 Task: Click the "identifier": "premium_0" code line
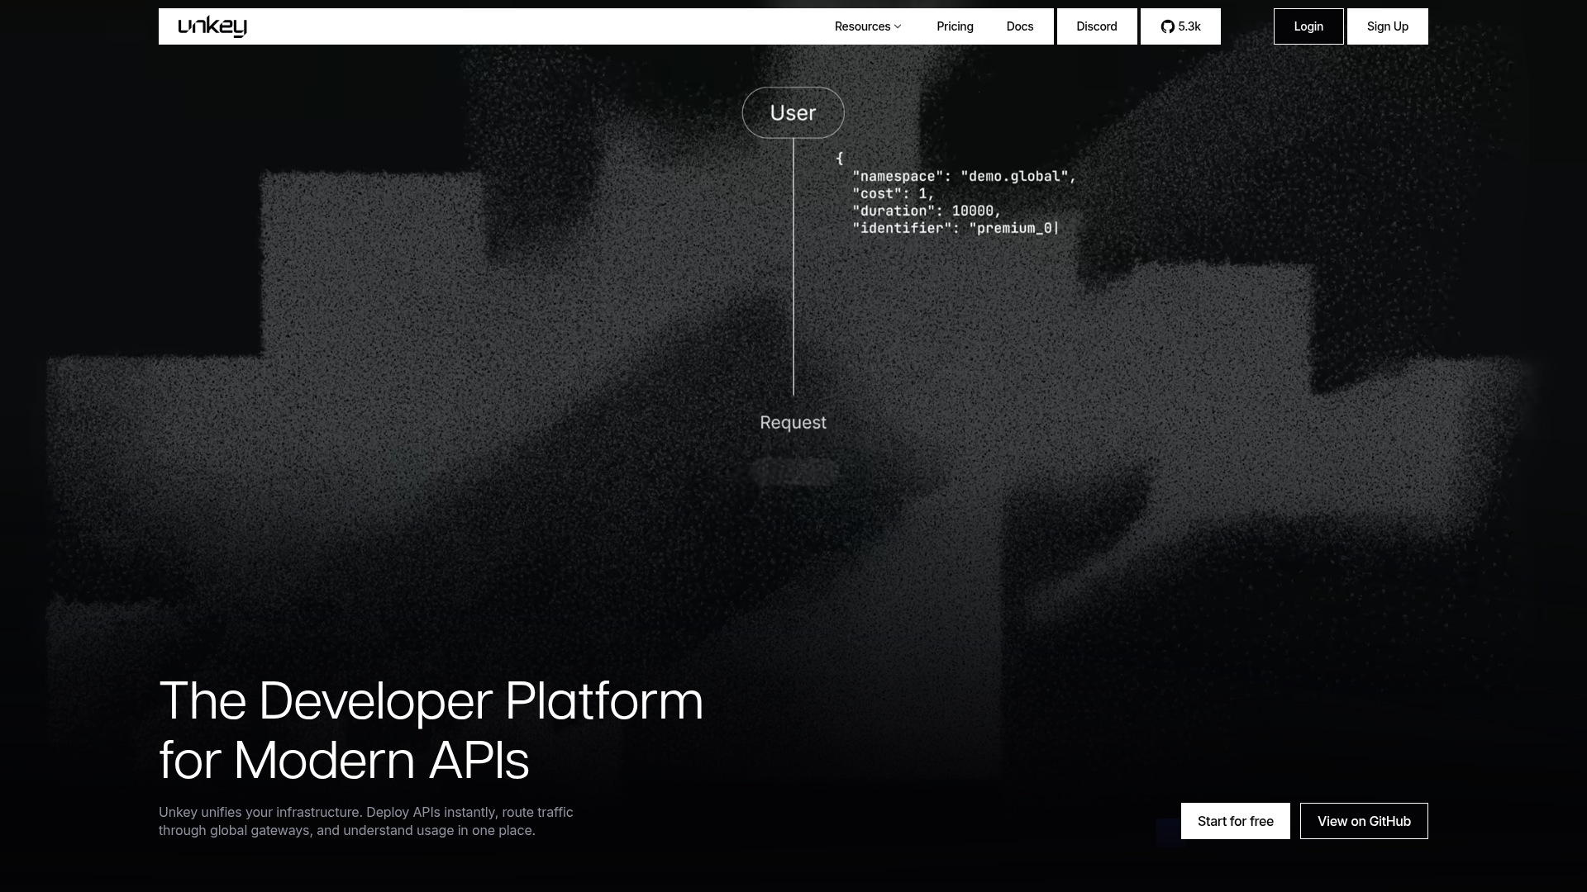tap(956, 228)
